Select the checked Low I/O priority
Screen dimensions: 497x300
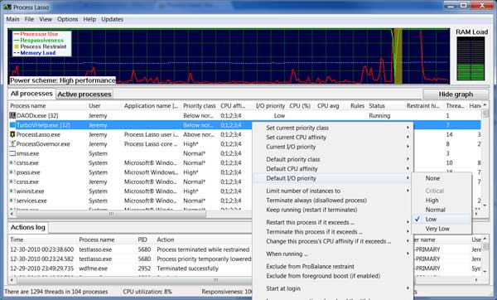tap(442, 219)
